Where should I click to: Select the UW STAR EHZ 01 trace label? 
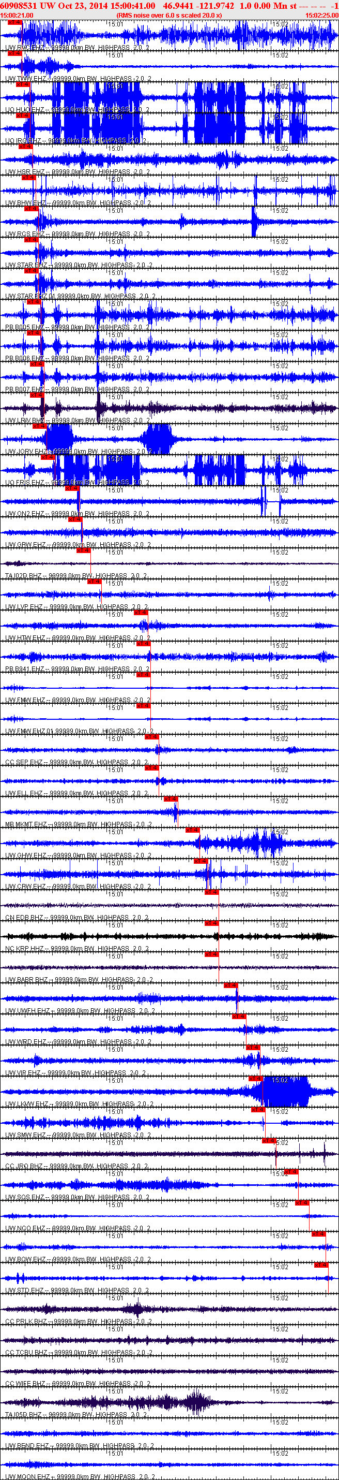pyautogui.click(x=79, y=296)
